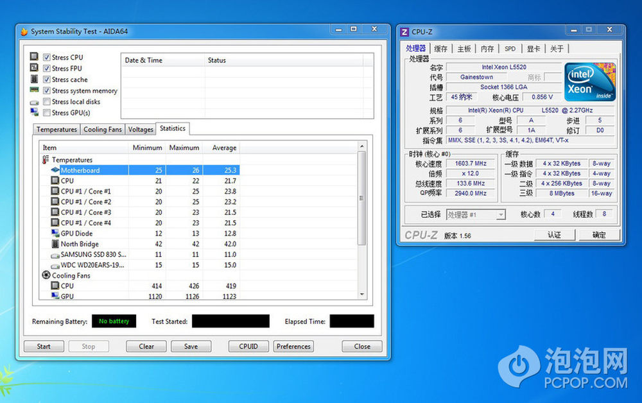
Task: Open the Cooling Fans tab
Action: click(x=103, y=129)
